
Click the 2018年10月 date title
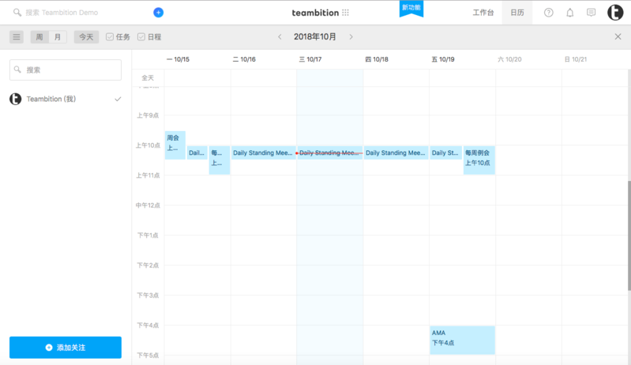[314, 36]
